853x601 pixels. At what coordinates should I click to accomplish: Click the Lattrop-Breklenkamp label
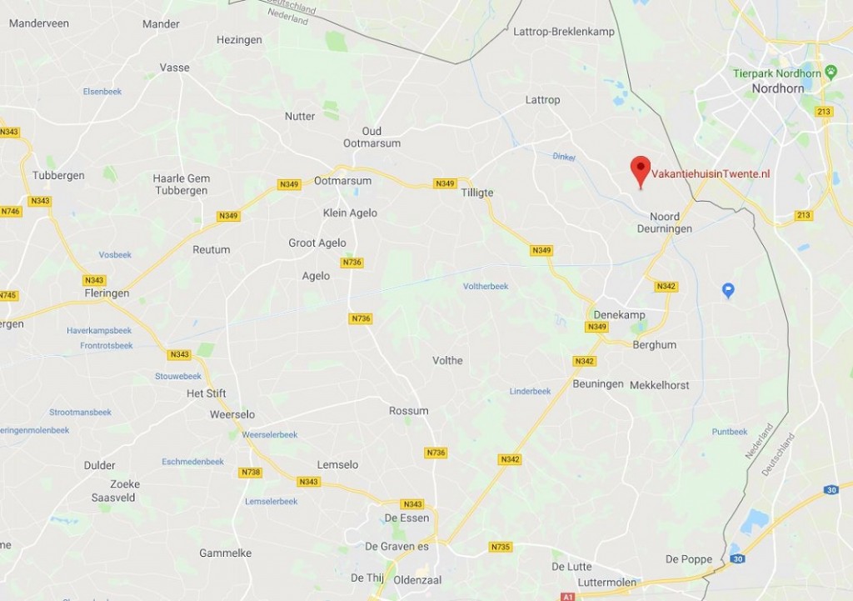coord(564,32)
